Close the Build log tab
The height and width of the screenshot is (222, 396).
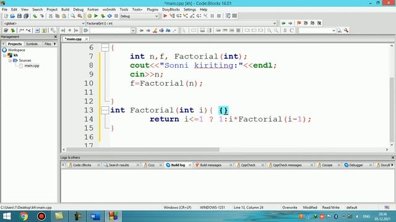click(x=190, y=165)
